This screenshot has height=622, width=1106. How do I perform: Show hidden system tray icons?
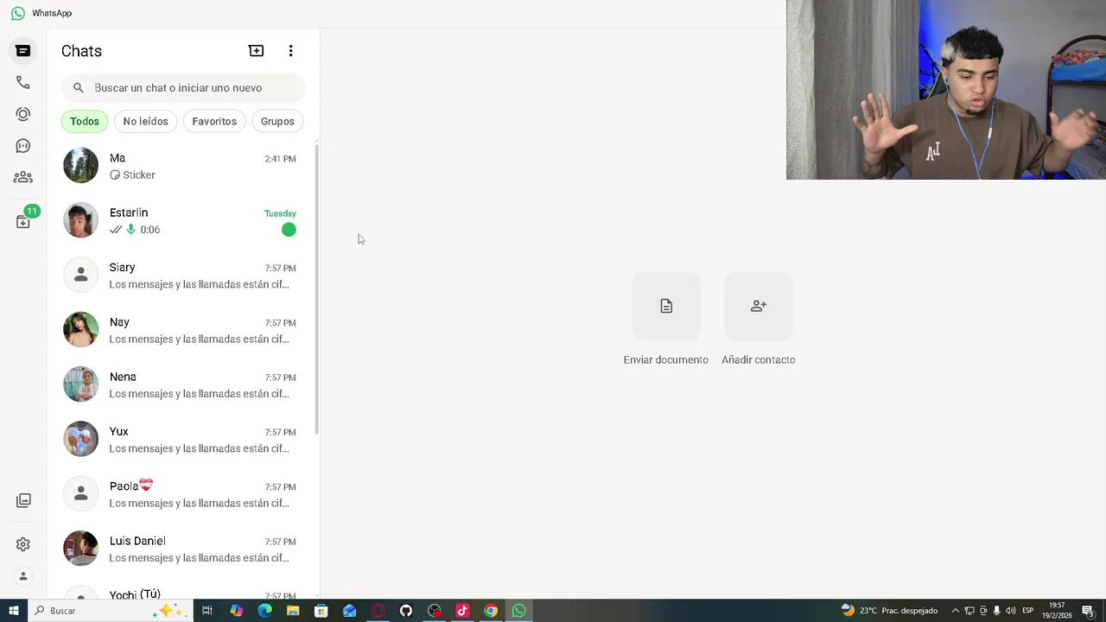click(956, 611)
